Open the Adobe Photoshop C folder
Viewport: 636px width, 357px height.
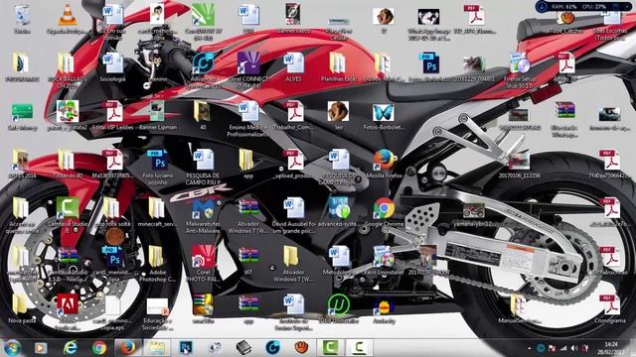point(156,256)
